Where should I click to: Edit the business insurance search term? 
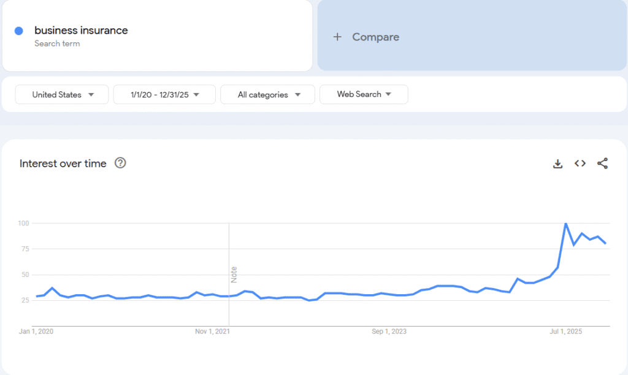[81, 31]
